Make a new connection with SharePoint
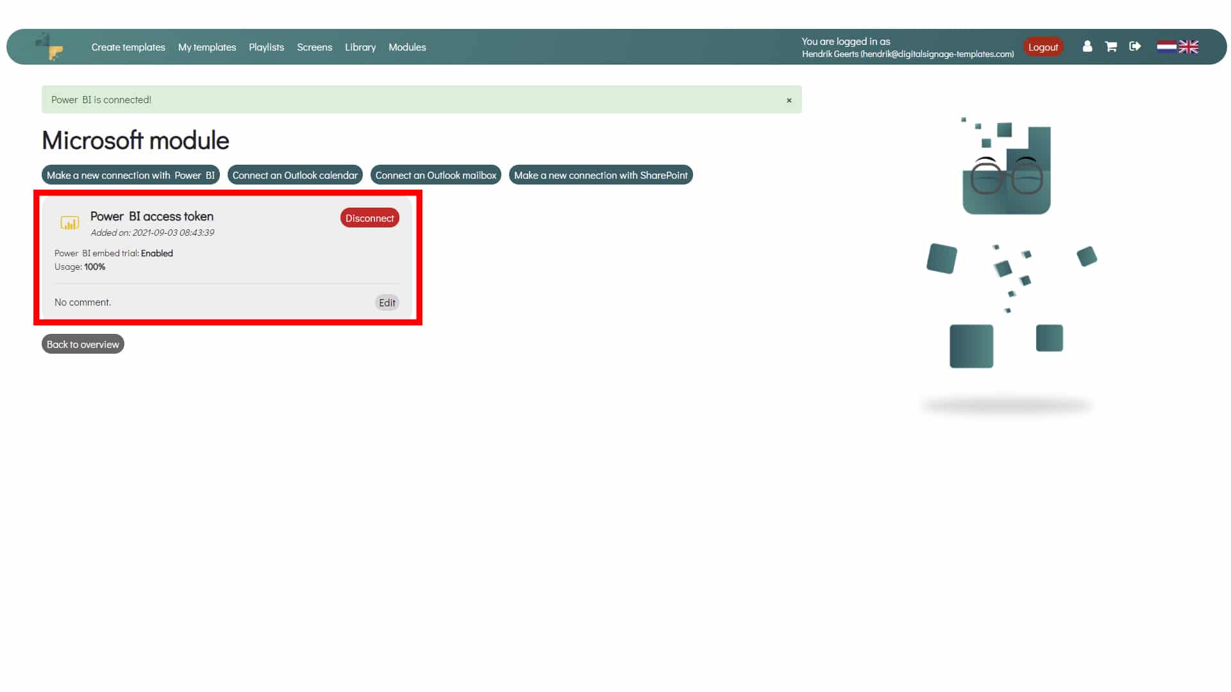The height and width of the screenshot is (692, 1231). (x=601, y=175)
